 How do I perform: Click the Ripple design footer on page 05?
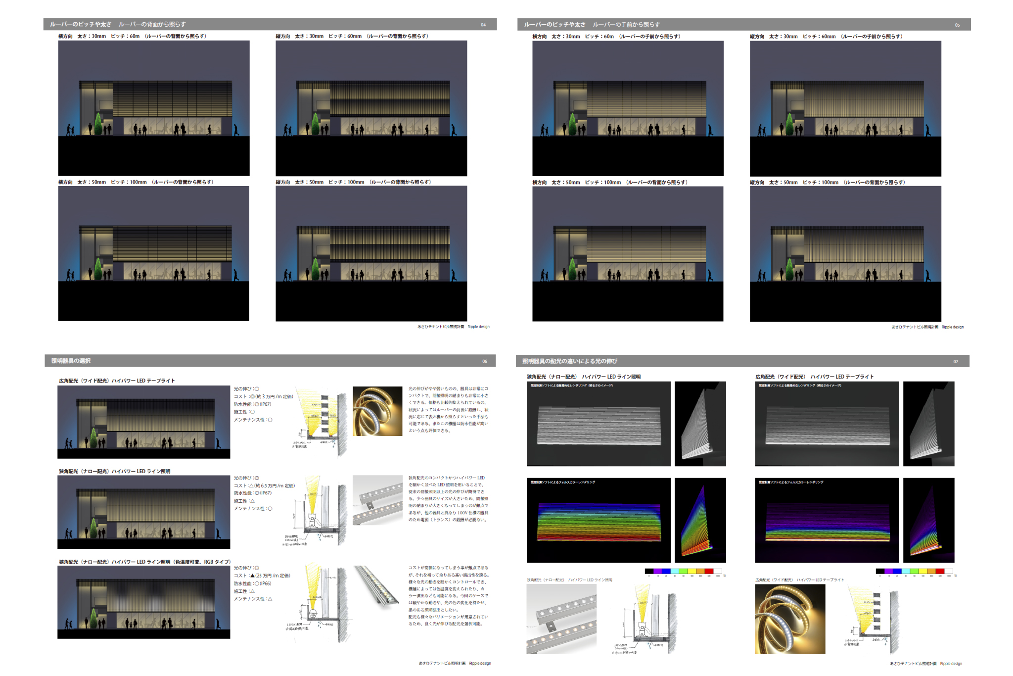click(x=953, y=327)
